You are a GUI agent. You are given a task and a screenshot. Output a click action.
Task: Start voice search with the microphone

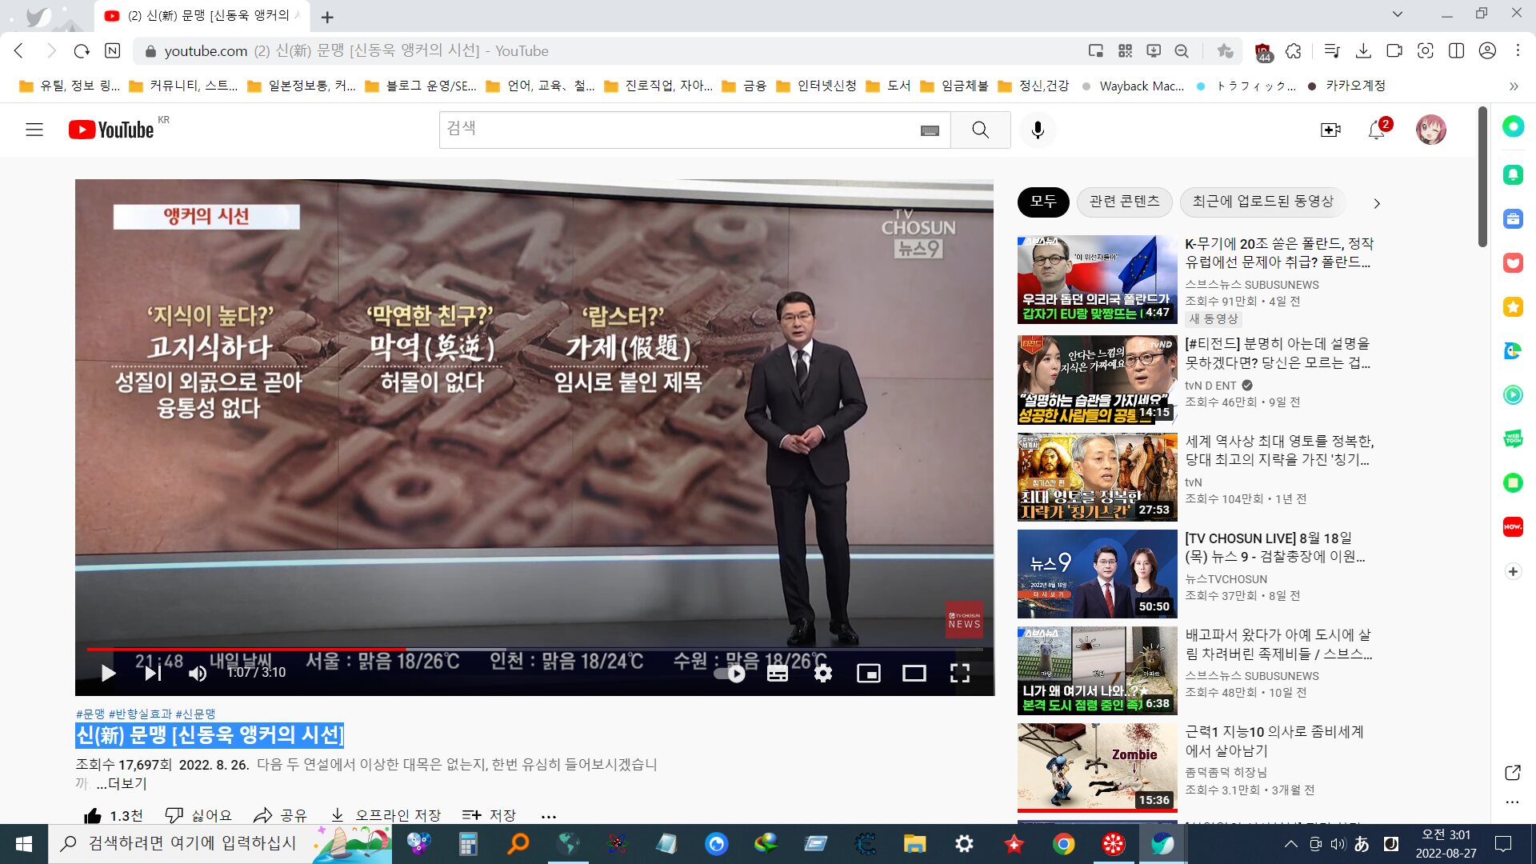tap(1038, 130)
